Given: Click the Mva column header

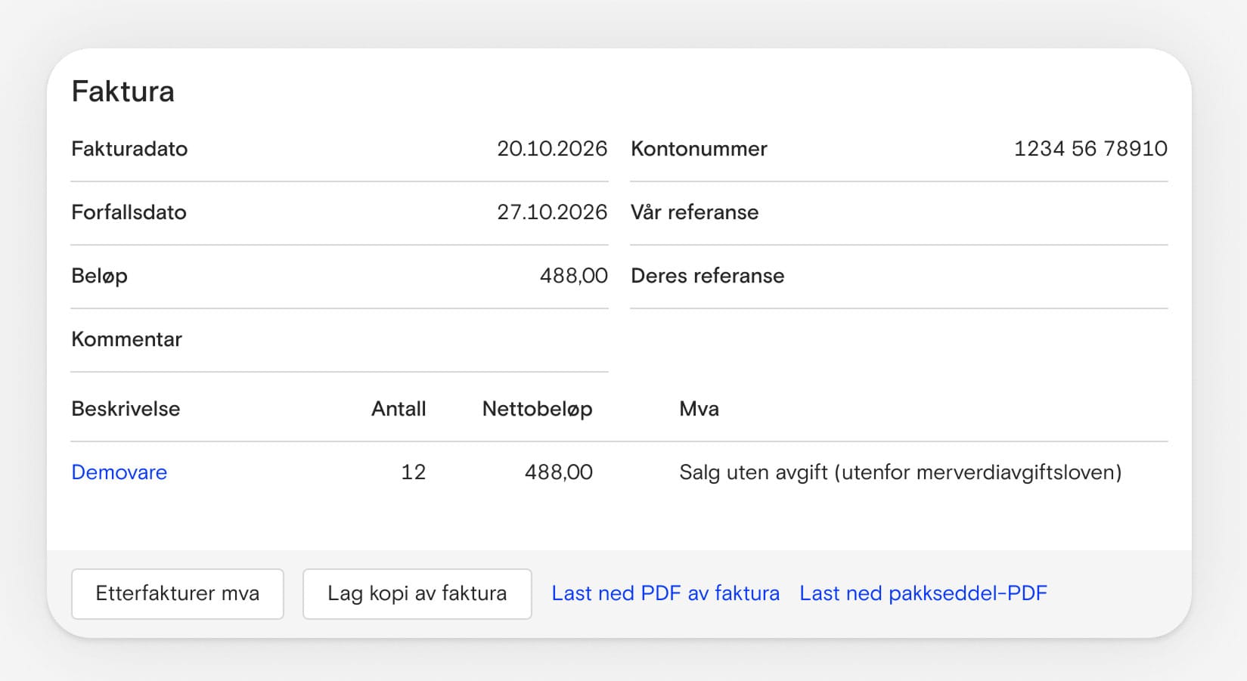Looking at the screenshot, I should 699,409.
